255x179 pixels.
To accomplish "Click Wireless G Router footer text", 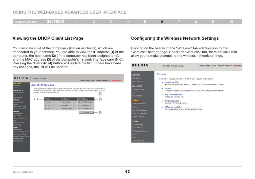I will click(23, 172).
